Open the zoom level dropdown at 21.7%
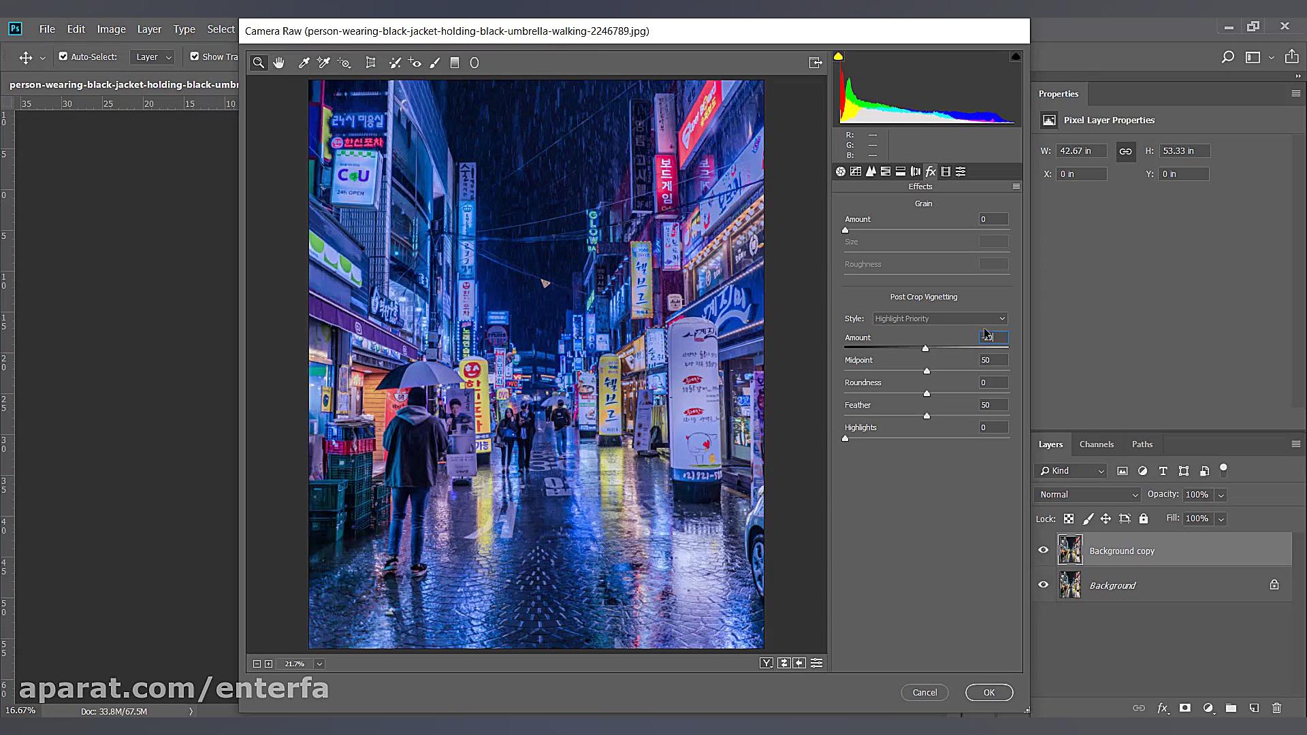The image size is (1307, 735). 319,664
